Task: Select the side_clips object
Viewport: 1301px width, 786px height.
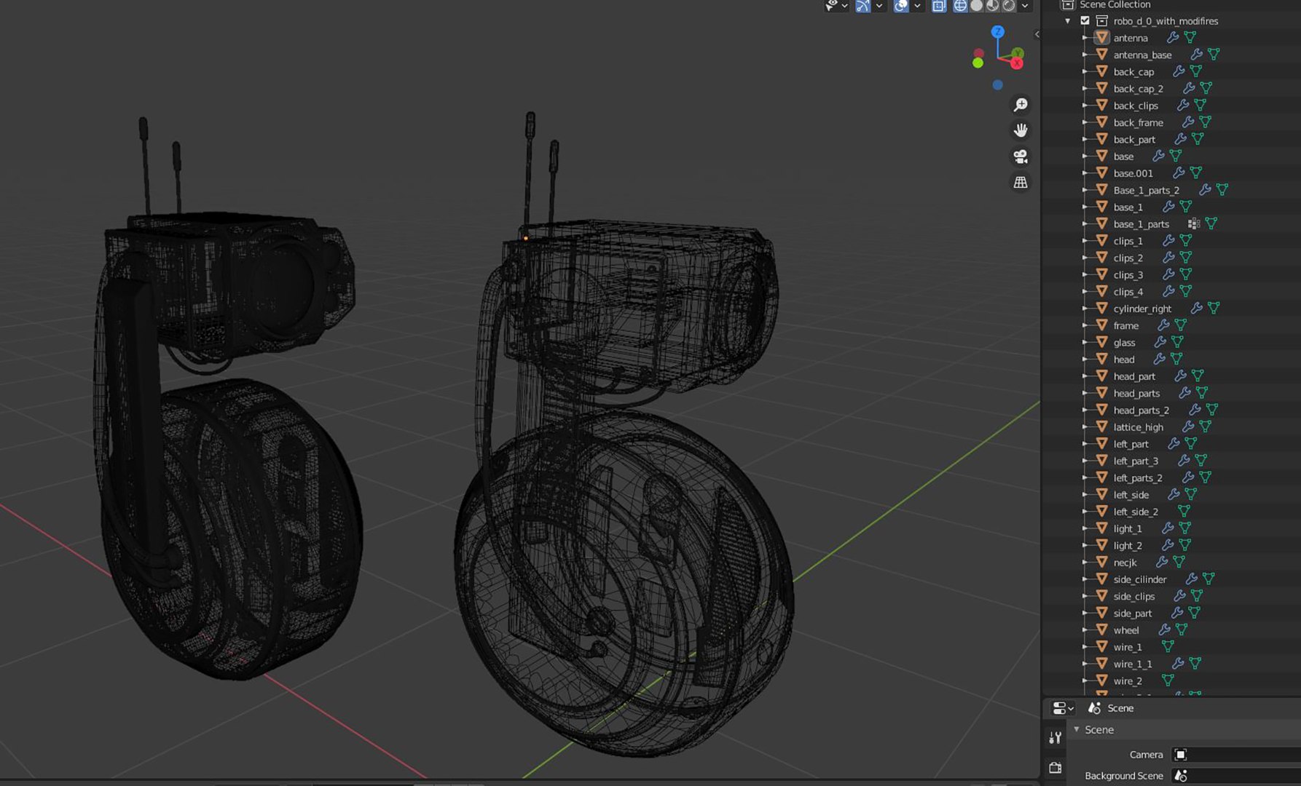Action: coord(1134,596)
